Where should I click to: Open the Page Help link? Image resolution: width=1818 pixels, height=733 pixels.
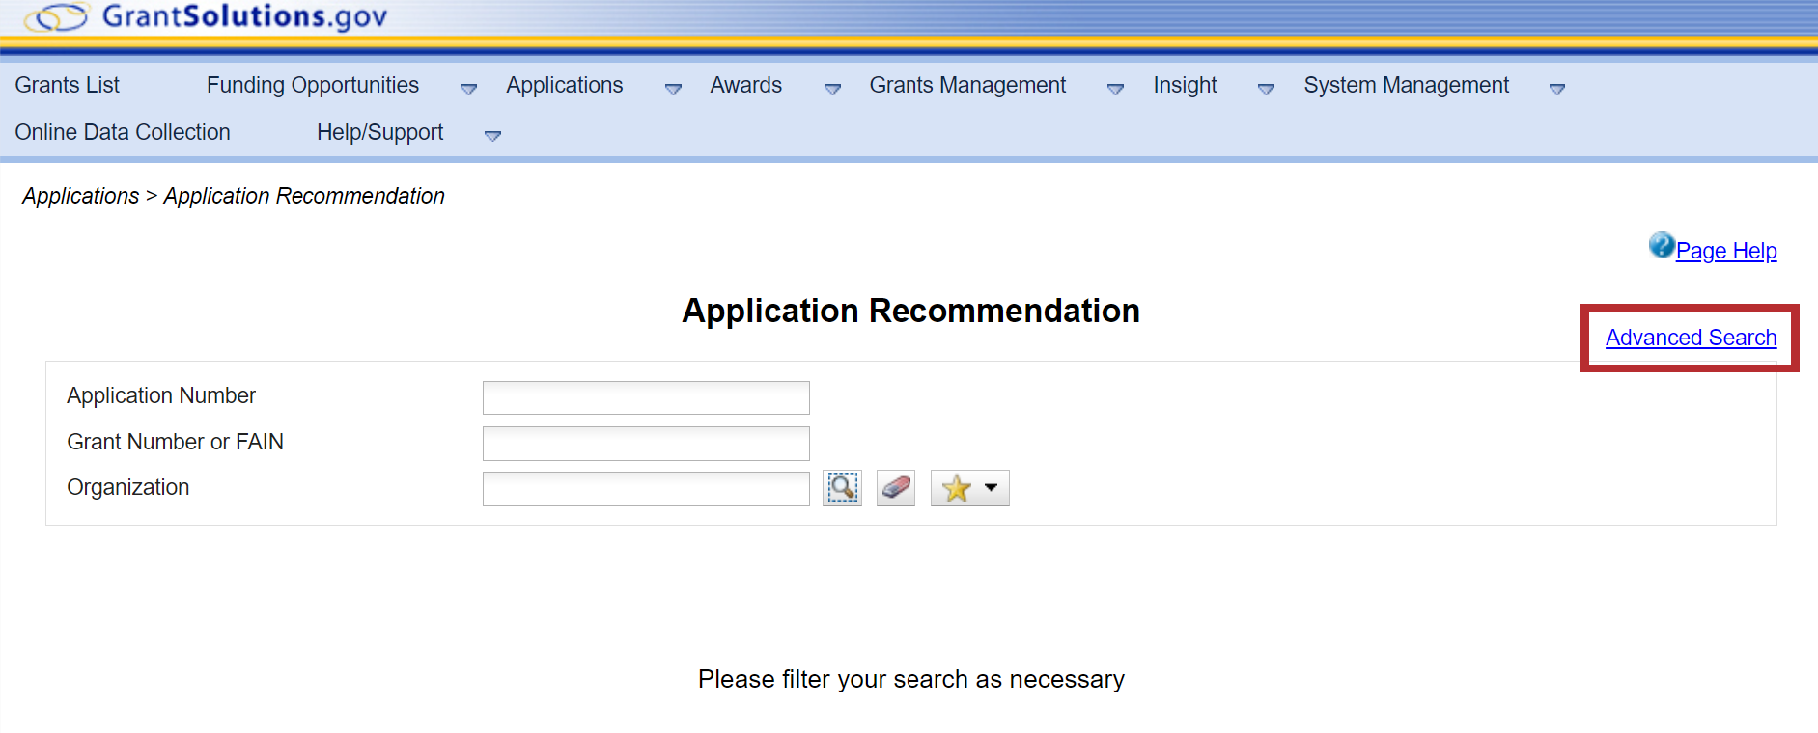pos(1725,251)
